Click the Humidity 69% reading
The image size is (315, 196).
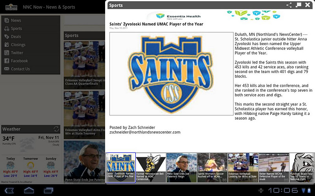[9, 143]
